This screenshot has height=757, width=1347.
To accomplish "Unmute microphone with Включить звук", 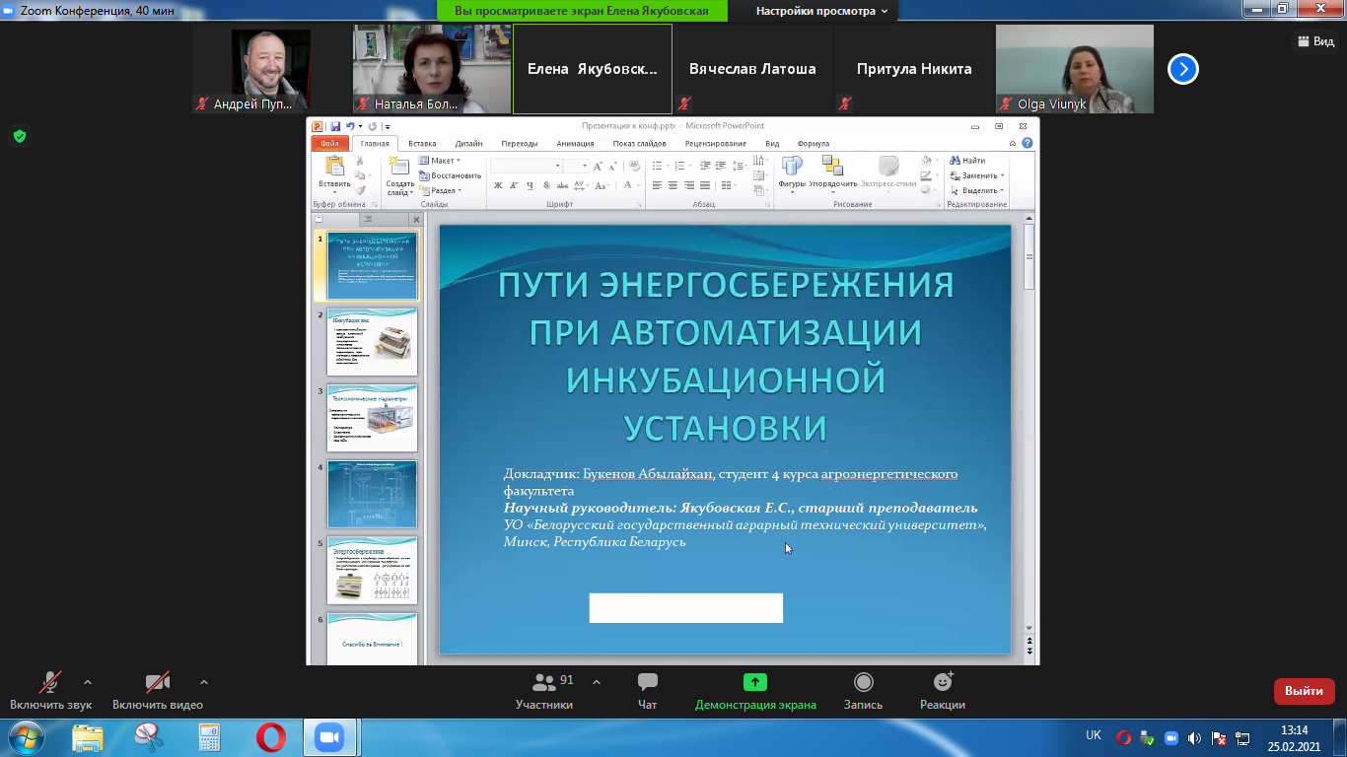I will tap(50, 690).
